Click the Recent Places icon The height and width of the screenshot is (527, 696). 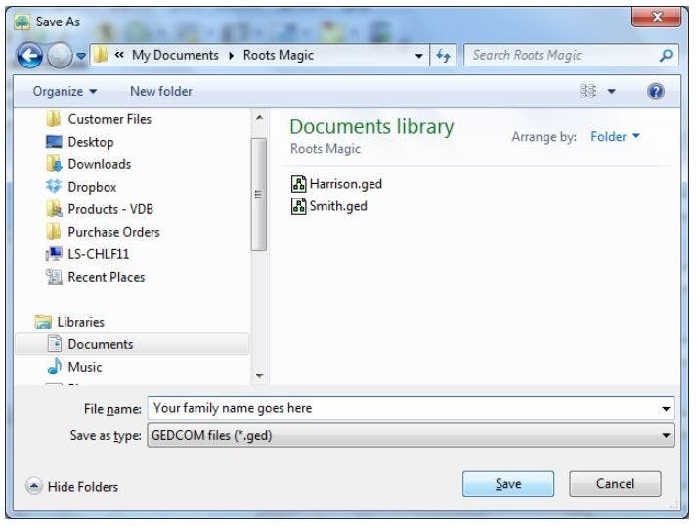54,277
